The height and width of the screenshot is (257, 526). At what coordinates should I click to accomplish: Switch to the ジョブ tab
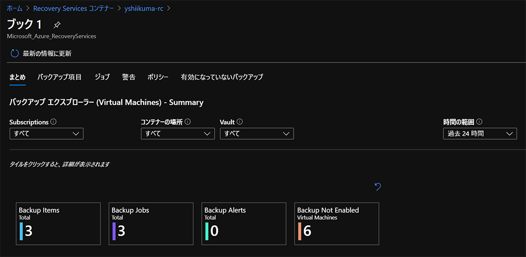[102, 77]
